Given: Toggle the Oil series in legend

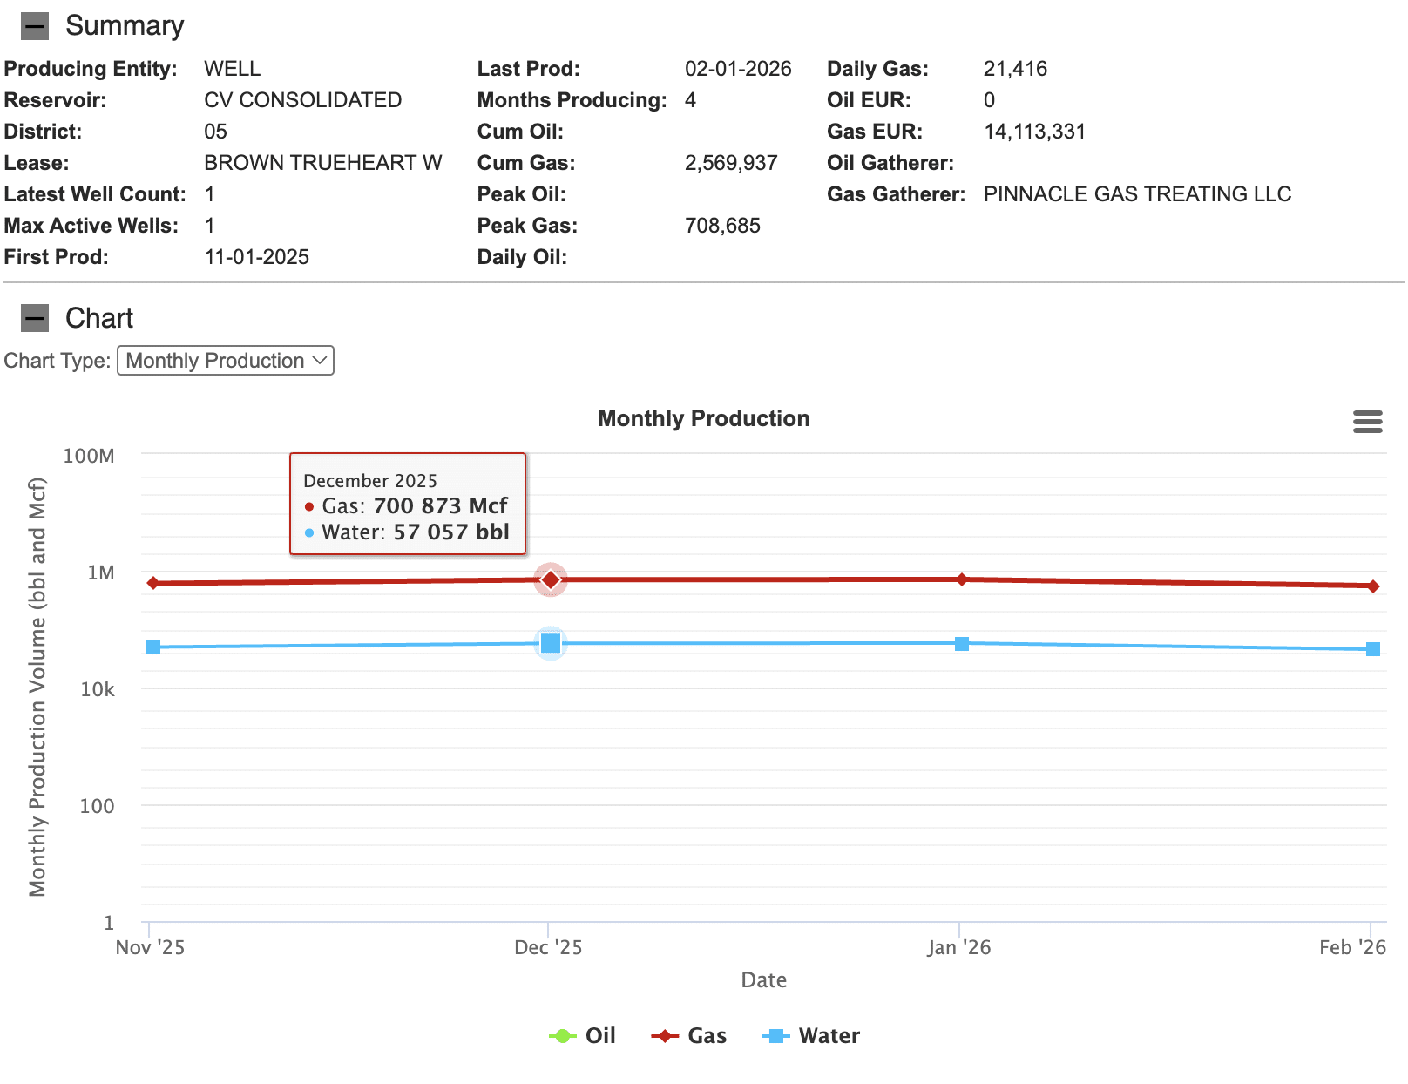Looking at the screenshot, I should (x=582, y=1035).
